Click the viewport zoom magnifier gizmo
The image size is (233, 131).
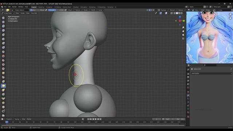(x=183, y=28)
